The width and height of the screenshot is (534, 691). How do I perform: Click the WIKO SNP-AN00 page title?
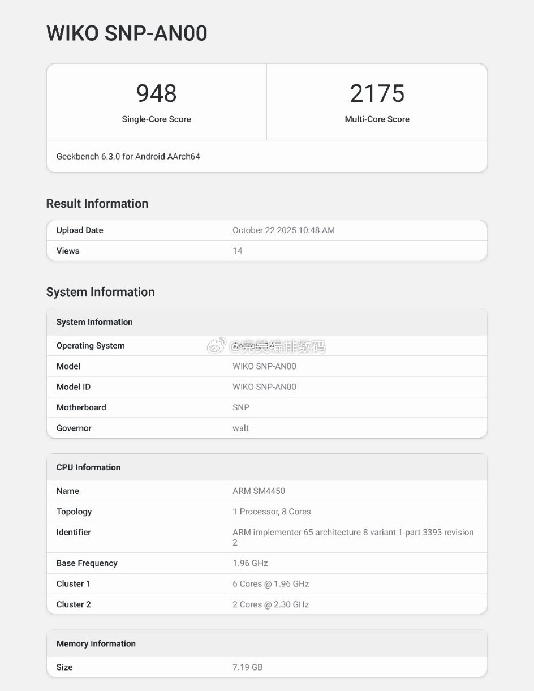[127, 33]
